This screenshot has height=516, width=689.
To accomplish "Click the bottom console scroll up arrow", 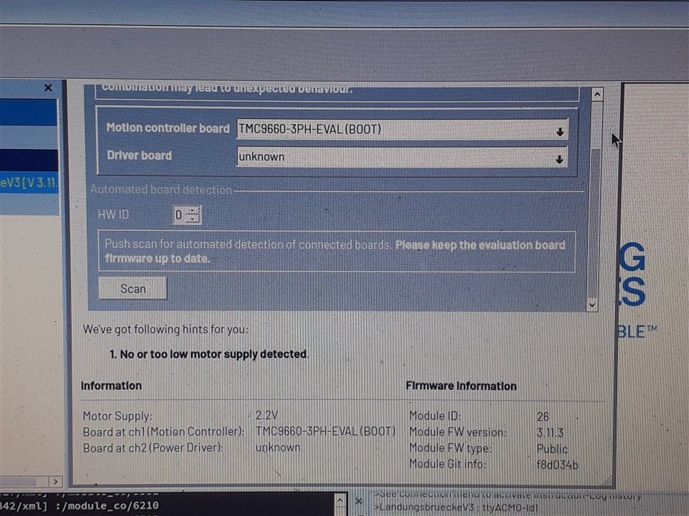I will tap(340, 500).
